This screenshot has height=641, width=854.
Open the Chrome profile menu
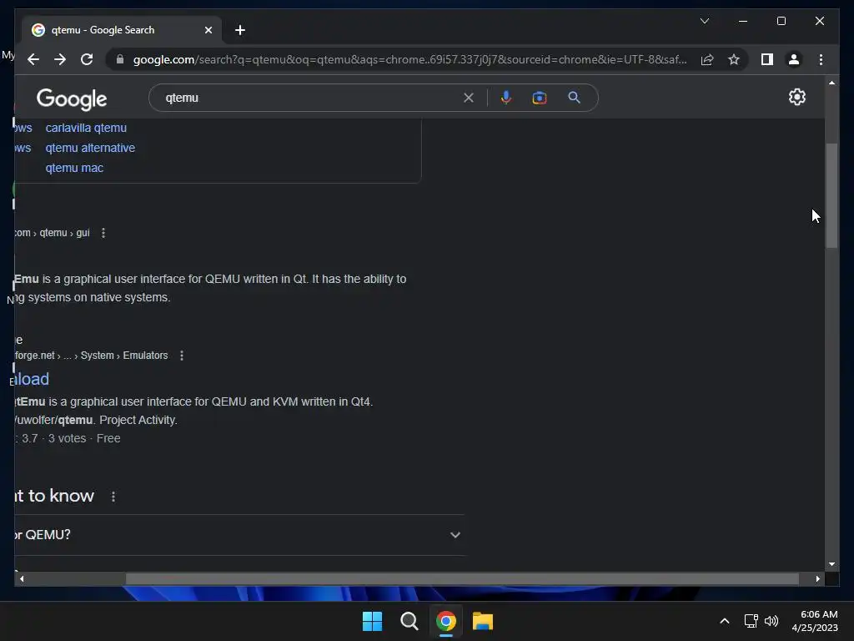[794, 59]
